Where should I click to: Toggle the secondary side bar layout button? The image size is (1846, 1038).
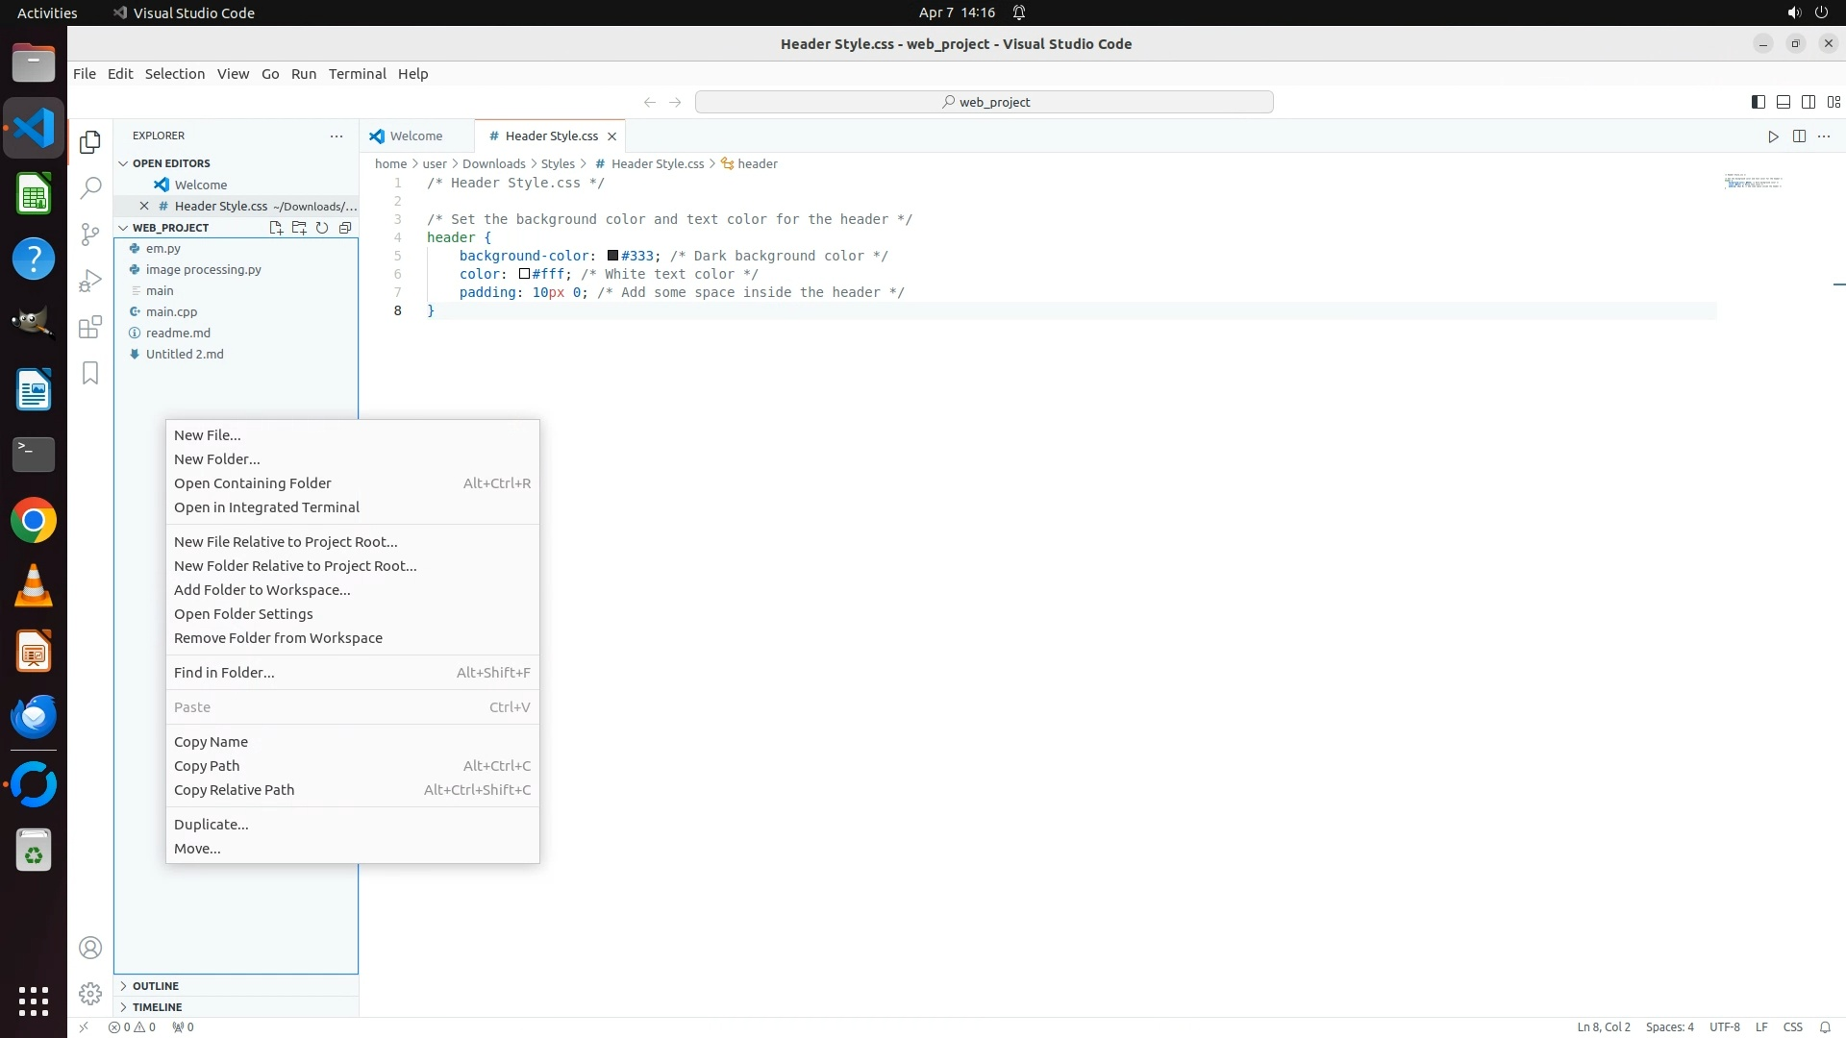pyautogui.click(x=1808, y=102)
